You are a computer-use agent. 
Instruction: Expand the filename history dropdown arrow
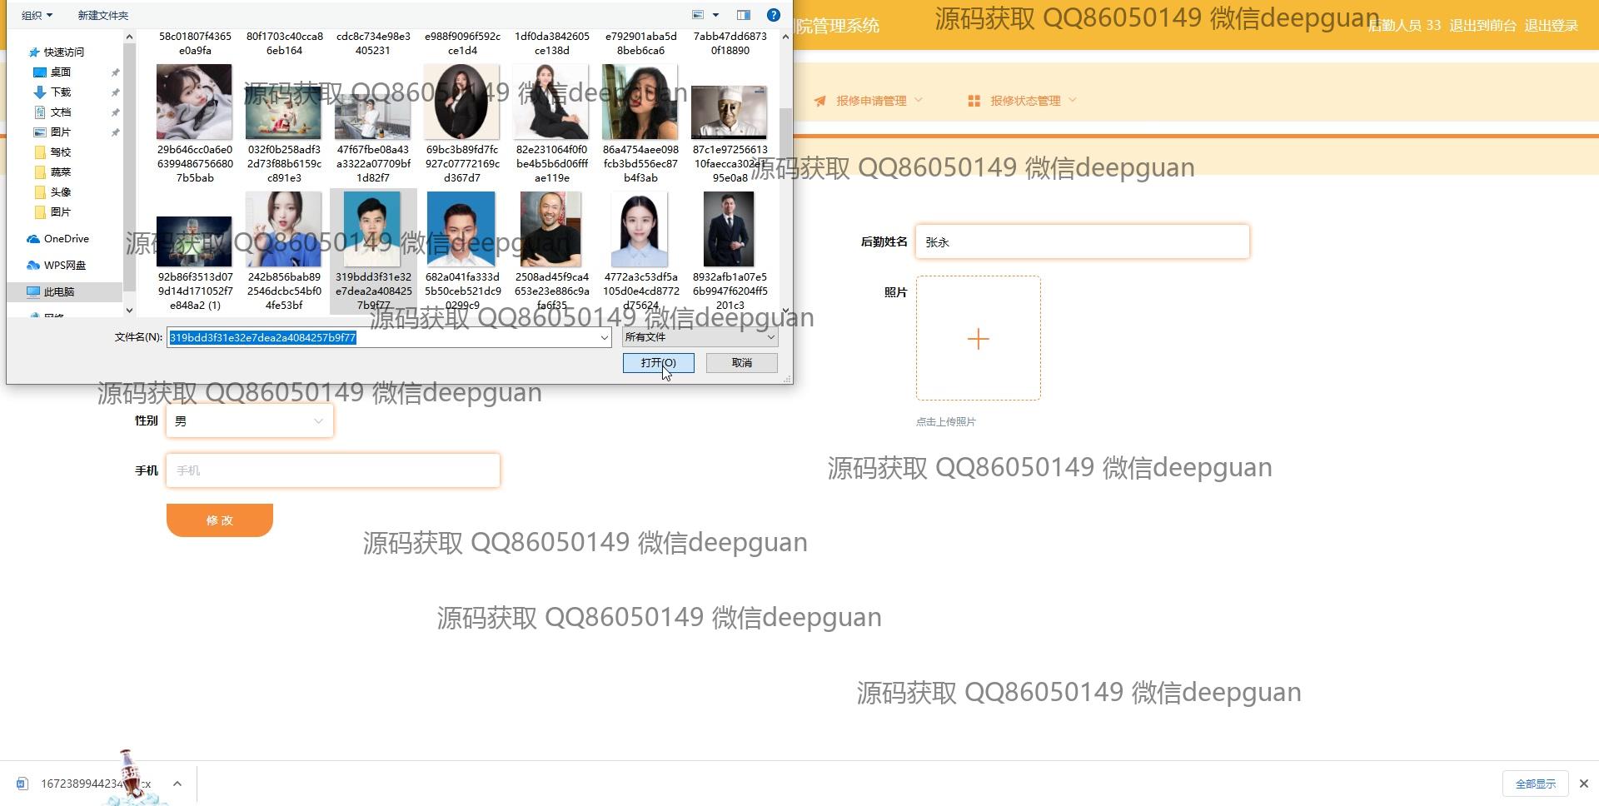tap(605, 337)
